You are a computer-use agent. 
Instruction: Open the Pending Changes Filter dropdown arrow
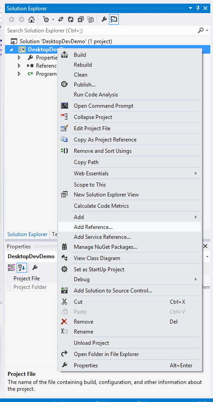click(53, 19)
